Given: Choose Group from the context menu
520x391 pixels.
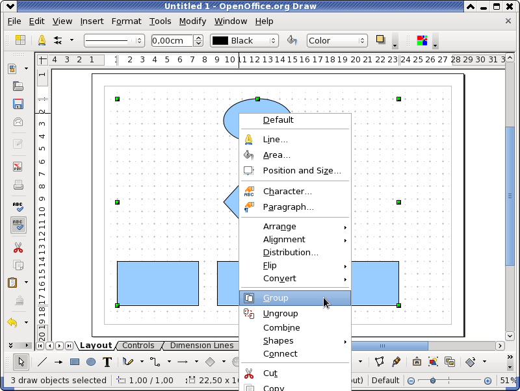Looking at the screenshot, I should click(x=295, y=298).
